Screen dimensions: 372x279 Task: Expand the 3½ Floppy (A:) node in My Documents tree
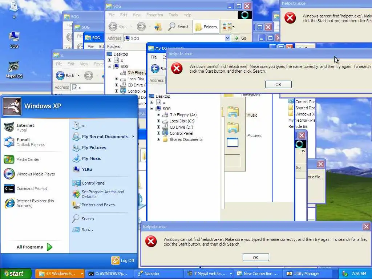tap(158, 114)
